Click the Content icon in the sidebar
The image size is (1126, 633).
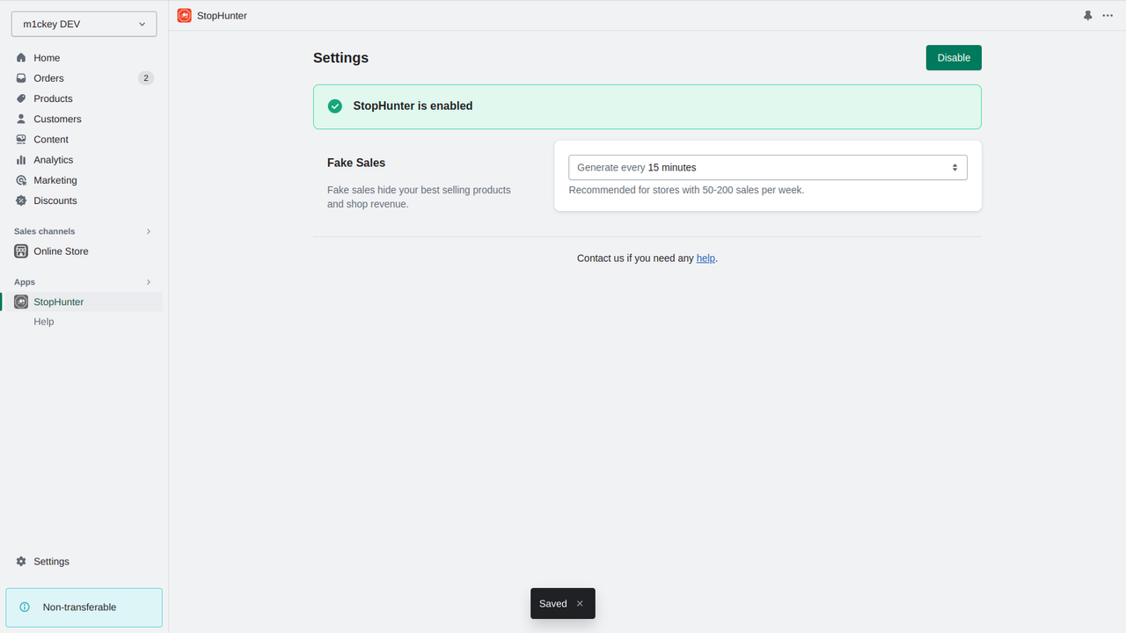click(21, 139)
